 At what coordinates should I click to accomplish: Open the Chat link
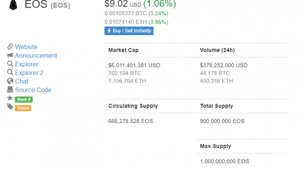22,81
